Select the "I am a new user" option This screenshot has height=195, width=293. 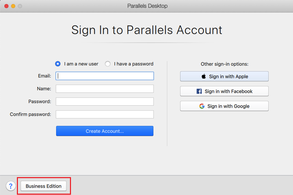[58, 64]
